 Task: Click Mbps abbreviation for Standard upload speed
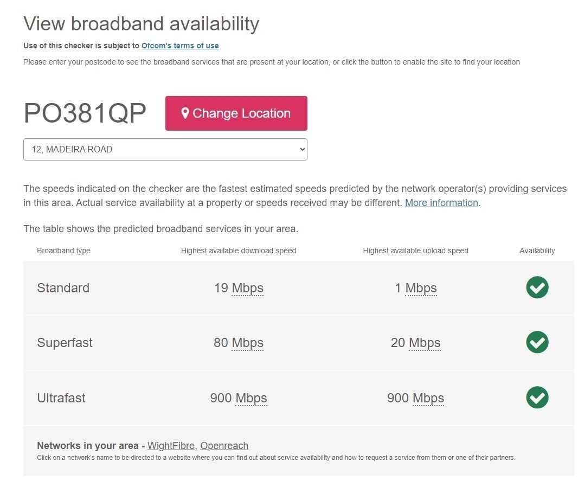click(x=421, y=288)
